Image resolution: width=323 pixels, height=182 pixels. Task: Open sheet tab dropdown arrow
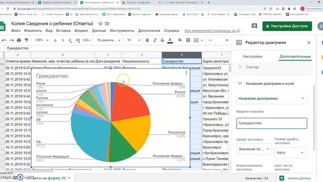[x=69, y=178]
